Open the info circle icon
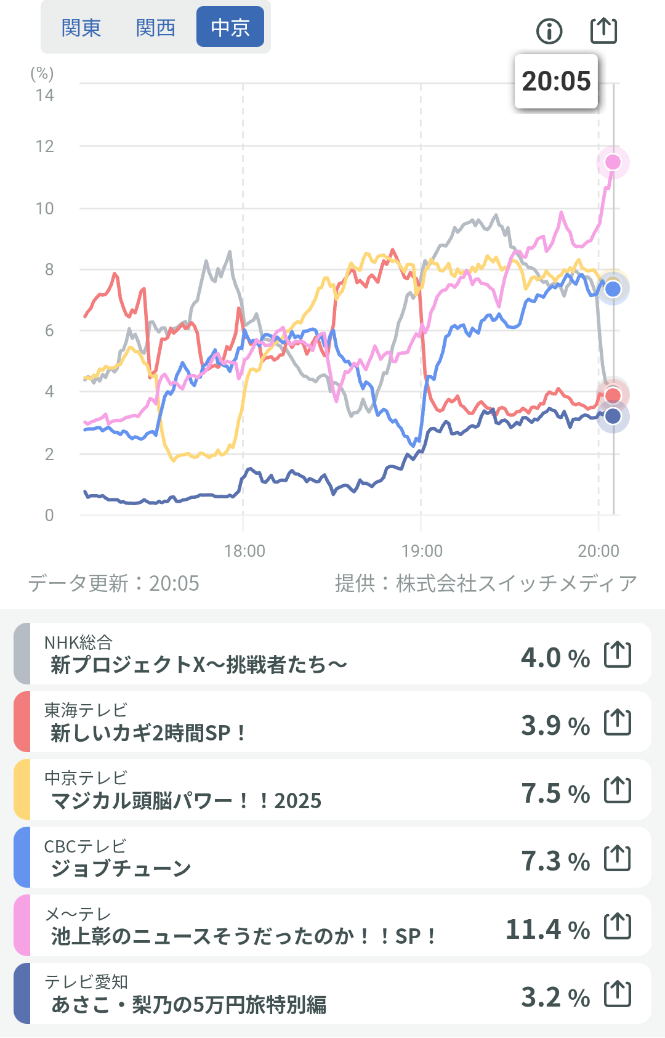The height and width of the screenshot is (1038, 665). coord(549,31)
